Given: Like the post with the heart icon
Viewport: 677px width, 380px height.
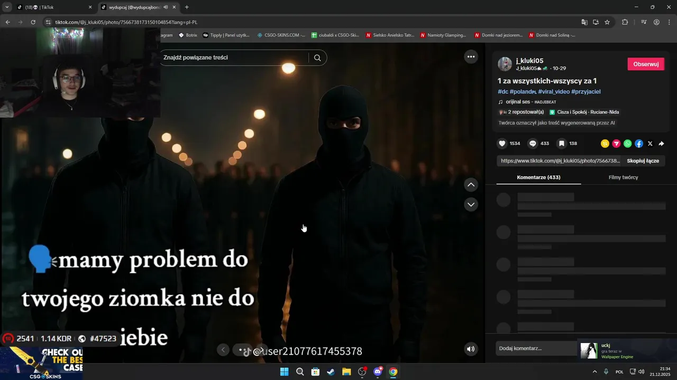Looking at the screenshot, I should tap(502, 144).
